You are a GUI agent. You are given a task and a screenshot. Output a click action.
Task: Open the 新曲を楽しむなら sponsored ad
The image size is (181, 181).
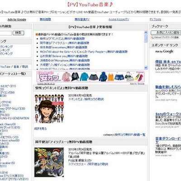pos(168,87)
